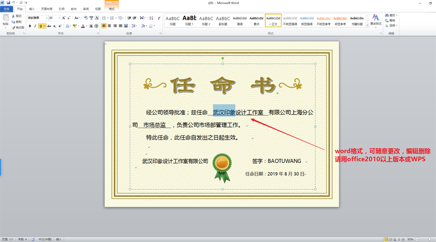
Task: Switch to Print Layout view in the status bar
Action: point(386,239)
